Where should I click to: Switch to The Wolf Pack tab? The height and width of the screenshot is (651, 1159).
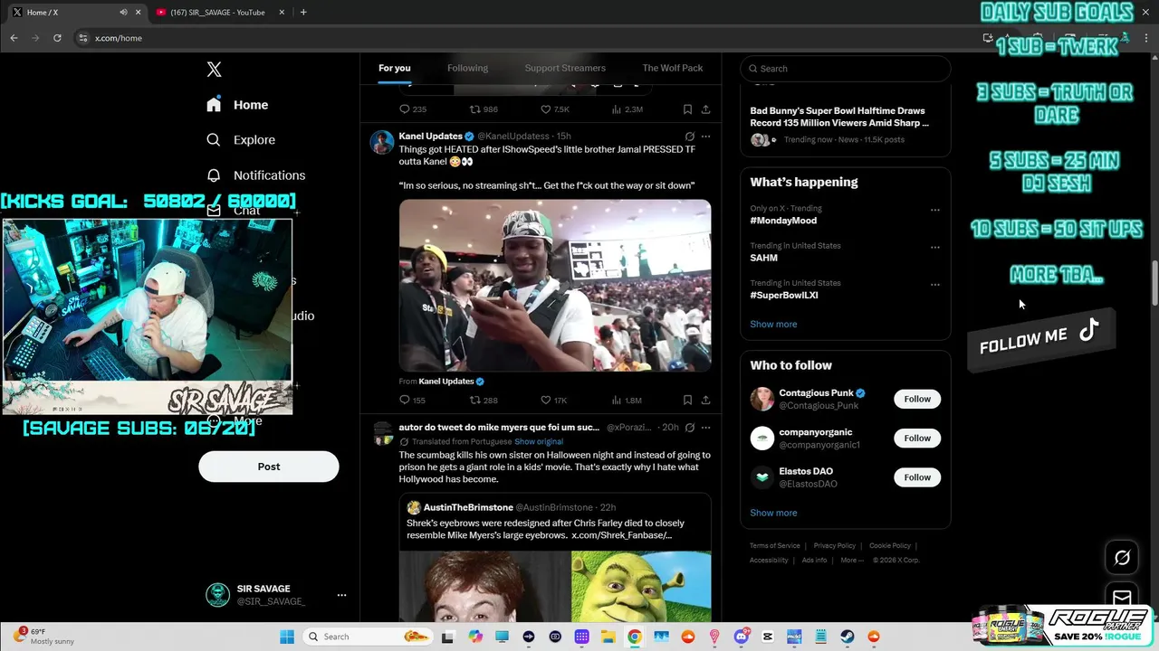[x=673, y=68]
